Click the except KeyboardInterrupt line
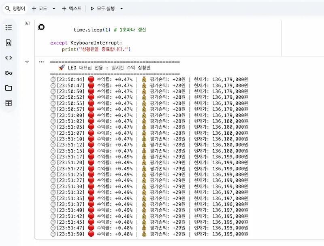324x246 pixels. (86, 43)
